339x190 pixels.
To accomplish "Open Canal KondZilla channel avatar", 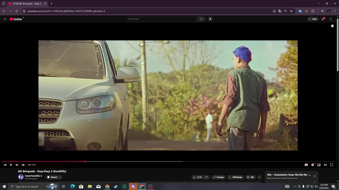I will pos(21,177).
